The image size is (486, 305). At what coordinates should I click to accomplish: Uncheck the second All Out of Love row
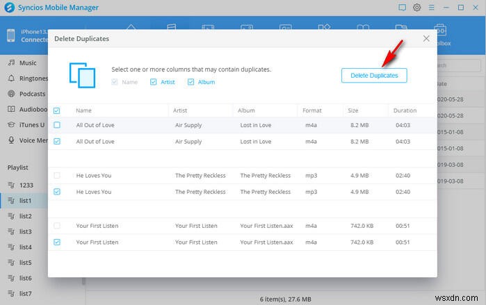[57, 141]
